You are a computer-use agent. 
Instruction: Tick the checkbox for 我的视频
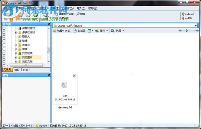(4, 53)
